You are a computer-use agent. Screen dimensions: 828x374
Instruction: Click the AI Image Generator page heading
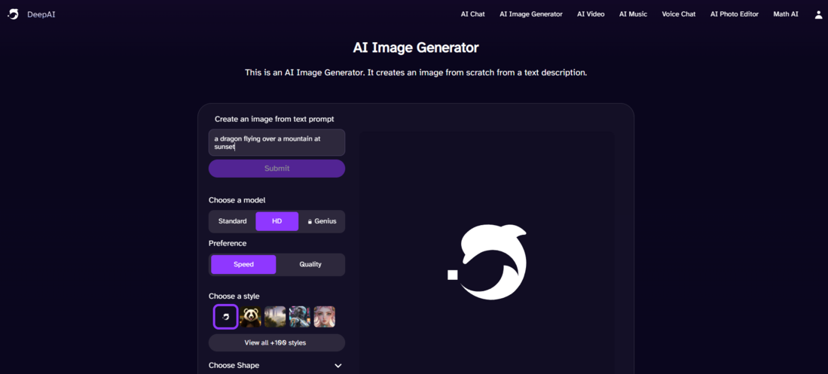pyautogui.click(x=416, y=48)
